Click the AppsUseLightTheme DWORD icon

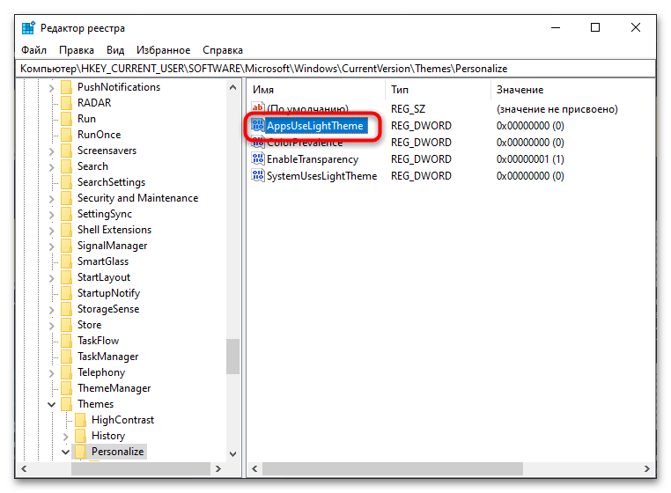(258, 125)
